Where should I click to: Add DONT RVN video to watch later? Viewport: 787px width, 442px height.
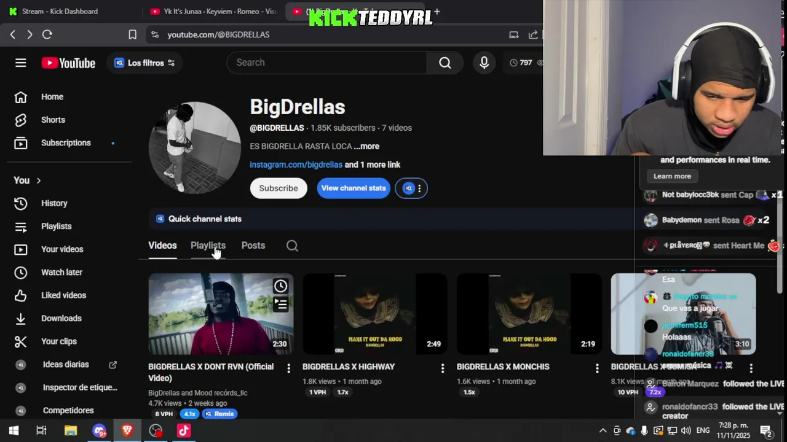280,286
